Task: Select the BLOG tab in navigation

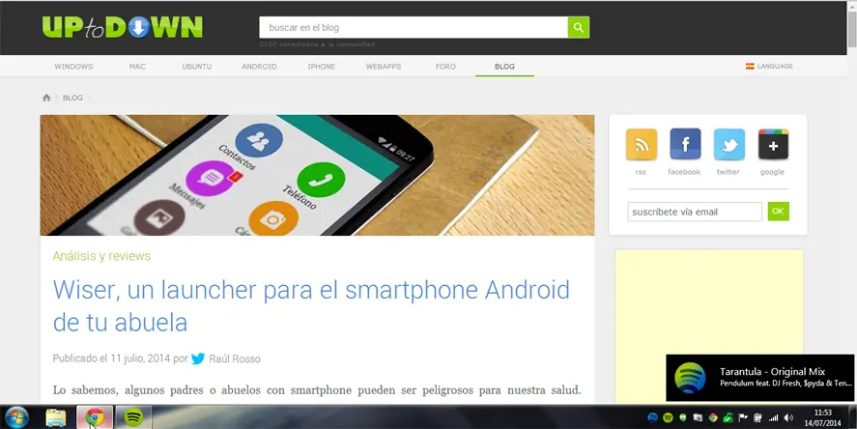Action: point(504,66)
